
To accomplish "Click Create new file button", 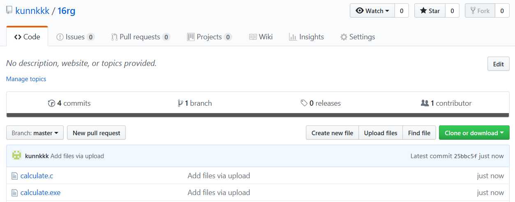I will 332,133.
